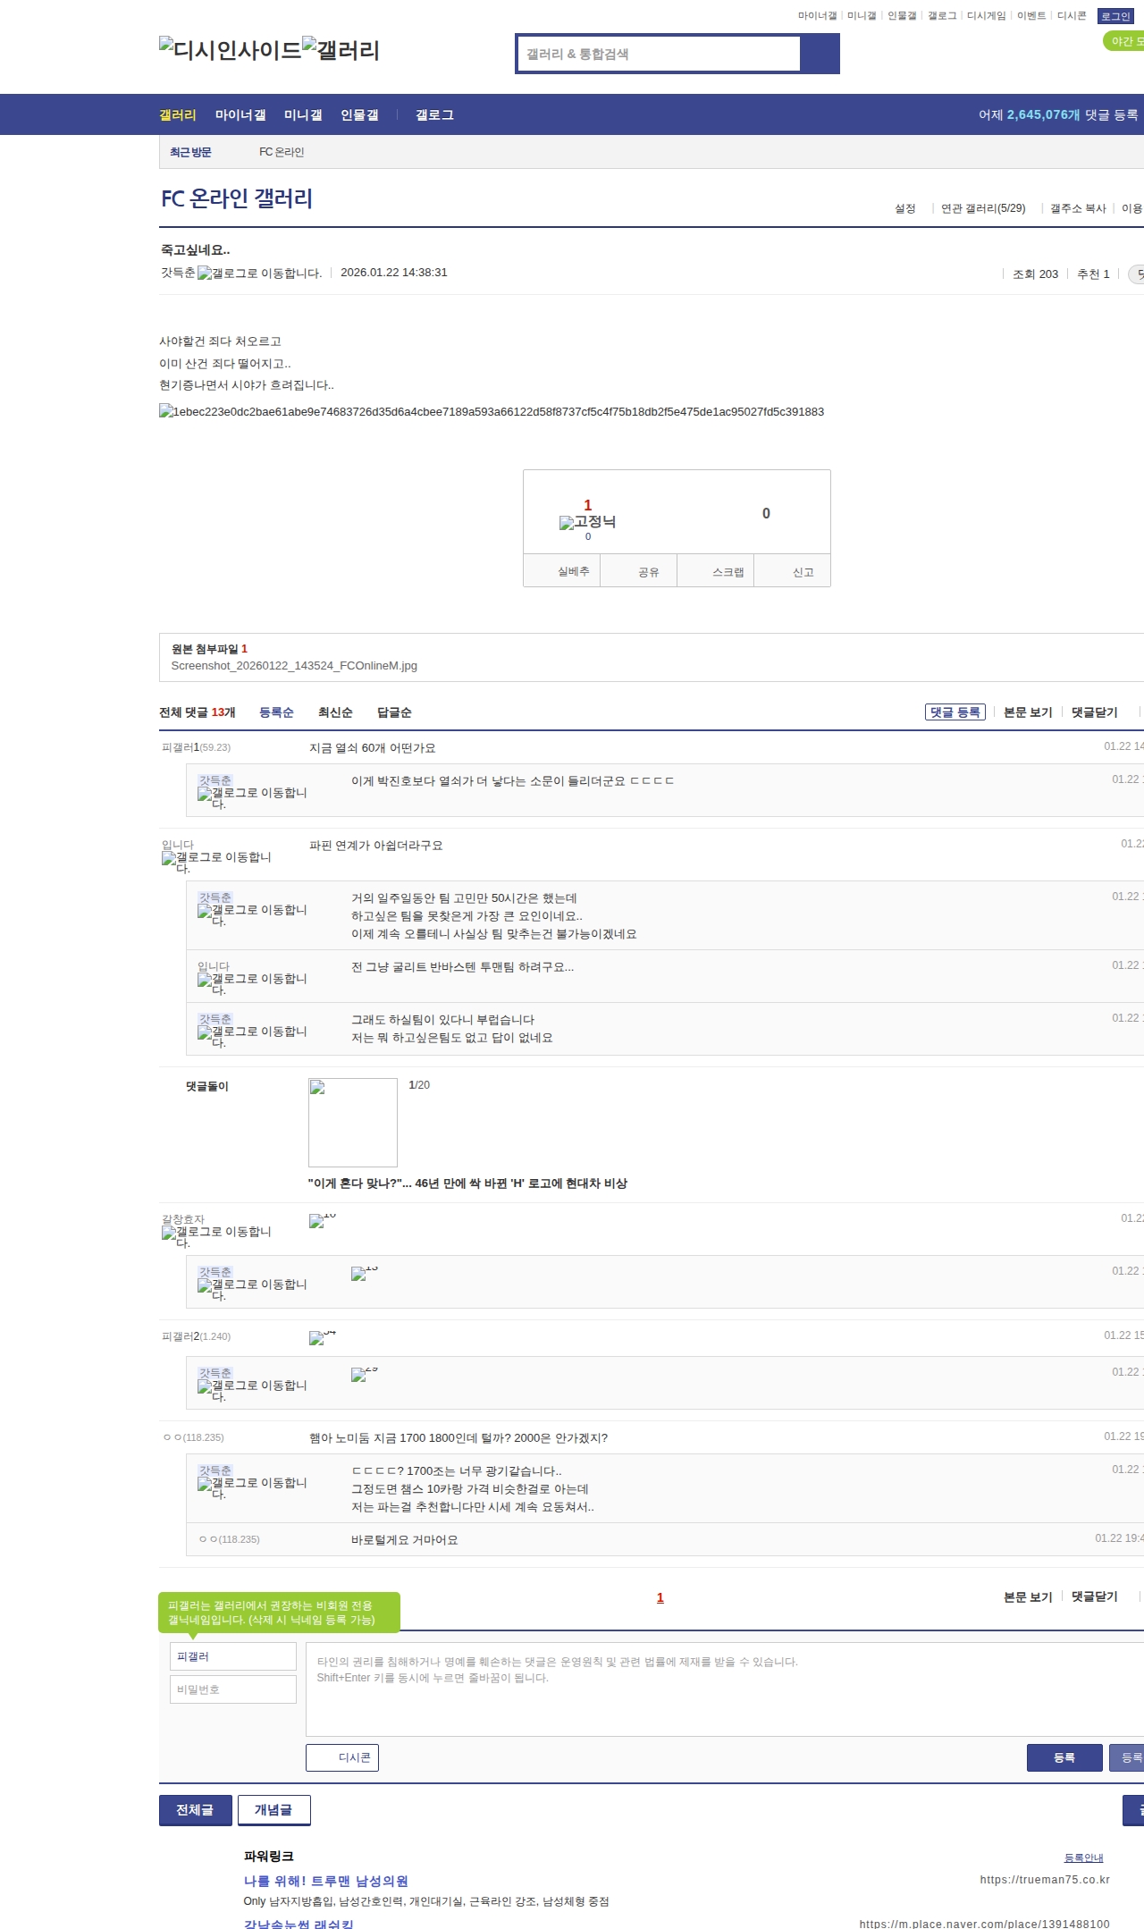Image resolution: width=1144 pixels, height=1929 pixels.
Task: Click the search button beside the search field
Action: [x=820, y=54]
